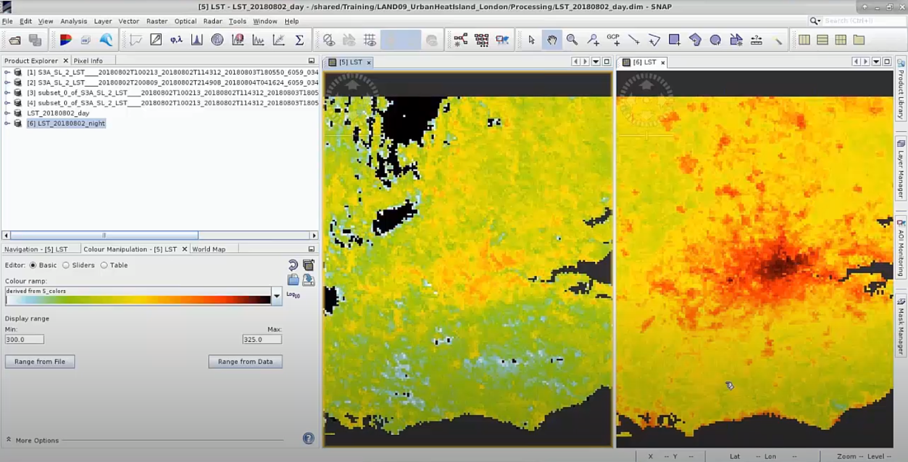Viewport: 908px width, 462px height.
Task: Select the draw line tool
Action: pos(633,40)
